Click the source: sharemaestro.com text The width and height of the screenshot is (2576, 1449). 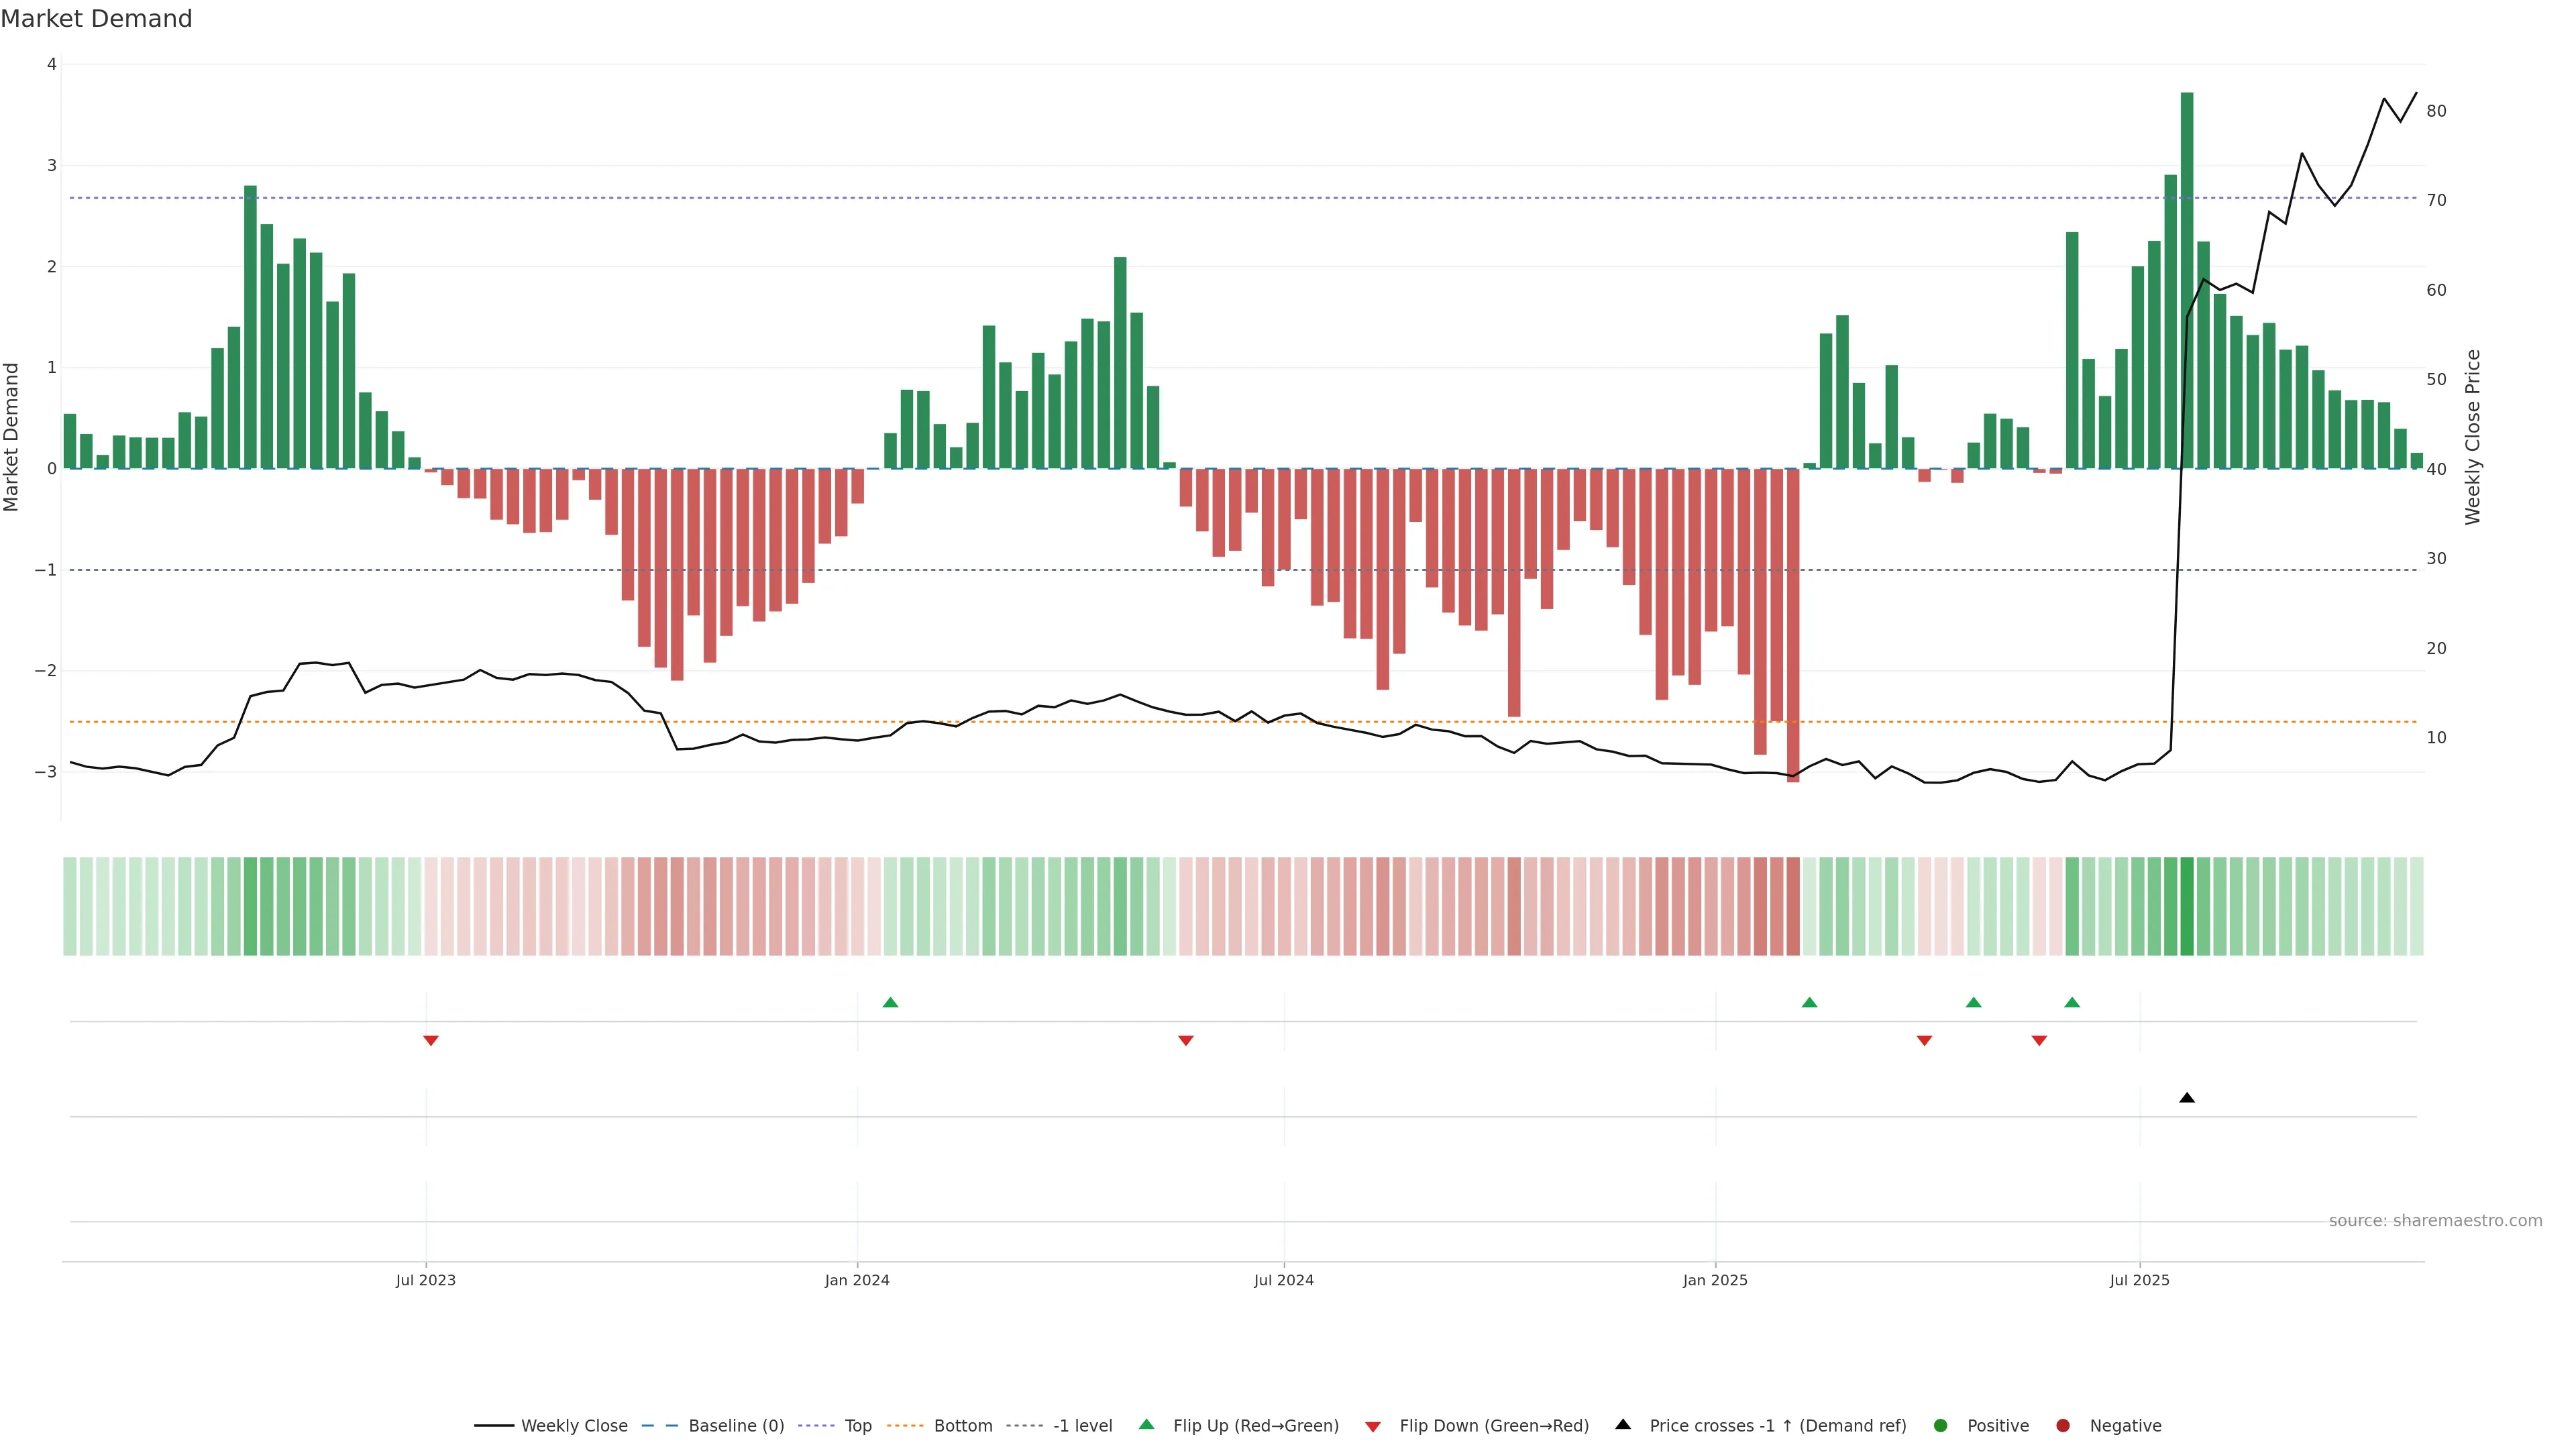point(2435,1220)
